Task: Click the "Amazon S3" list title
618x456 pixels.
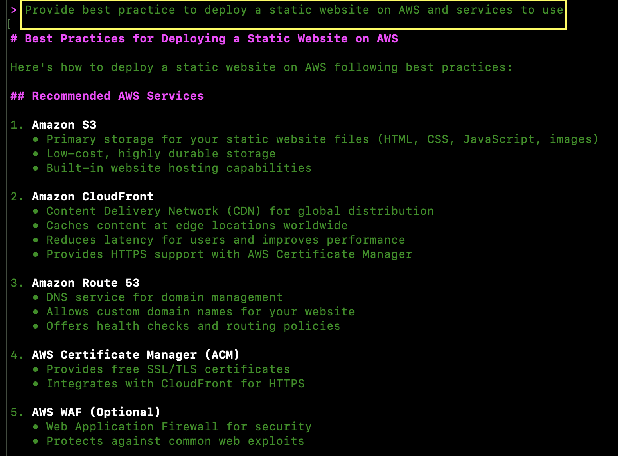Action: coord(64,125)
